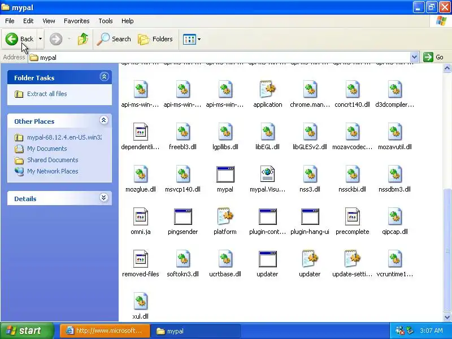Select the plugin-container executable icon
The width and height of the screenshot is (452, 339).
coord(267,216)
